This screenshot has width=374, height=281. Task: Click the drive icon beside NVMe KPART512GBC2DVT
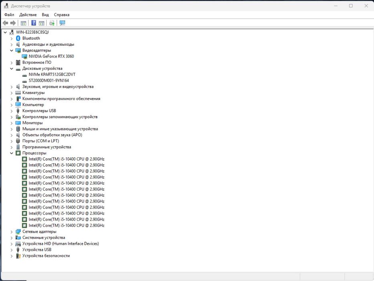click(x=24, y=75)
